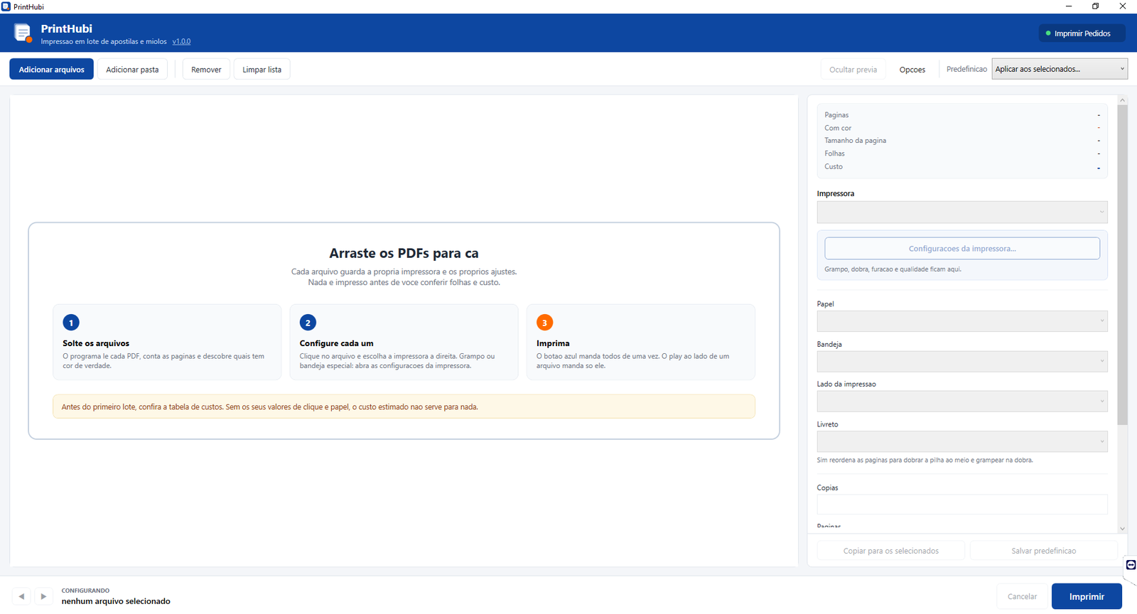Open the Aplicar aos selecionados dropdown

1060,69
